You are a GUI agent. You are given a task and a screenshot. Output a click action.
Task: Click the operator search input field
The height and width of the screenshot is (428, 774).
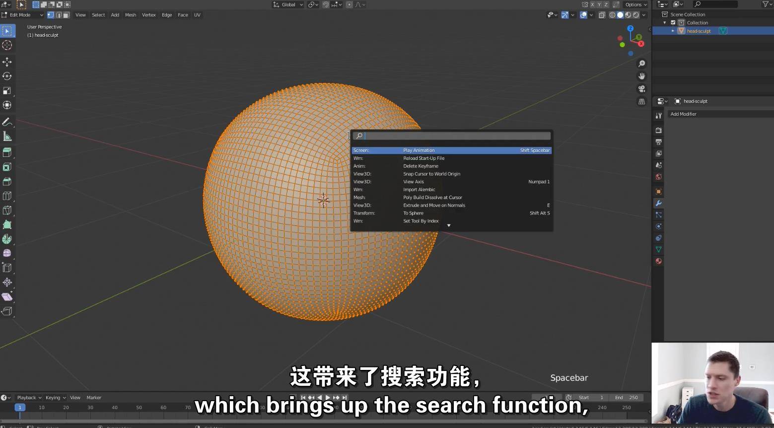coord(452,136)
